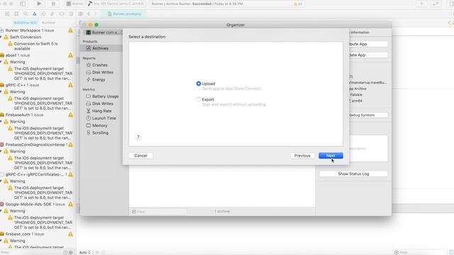Click the Energy lightning icon in Organizer
The height and width of the screenshot is (255, 454).
[88, 79]
